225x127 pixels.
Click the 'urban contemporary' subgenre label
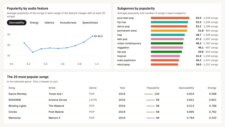coord(129,43)
